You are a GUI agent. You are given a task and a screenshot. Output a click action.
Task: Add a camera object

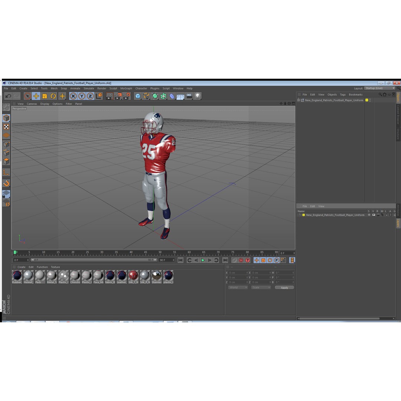189,96
